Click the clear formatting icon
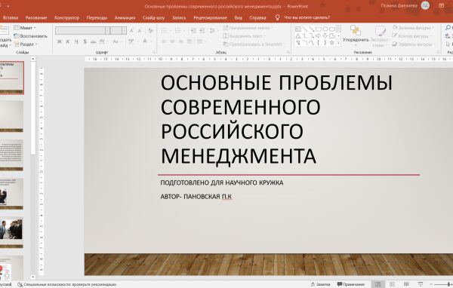The width and height of the screenshot is (453, 288). pos(150,31)
